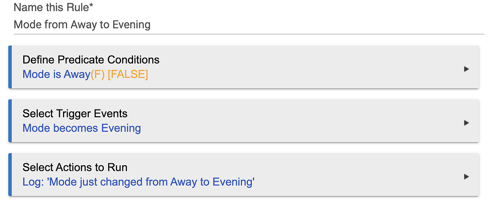The height and width of the screenshot is (218, 497).
Task: Click the orange '[FALSE]' predicate status
Action: (x=128, y=75)
